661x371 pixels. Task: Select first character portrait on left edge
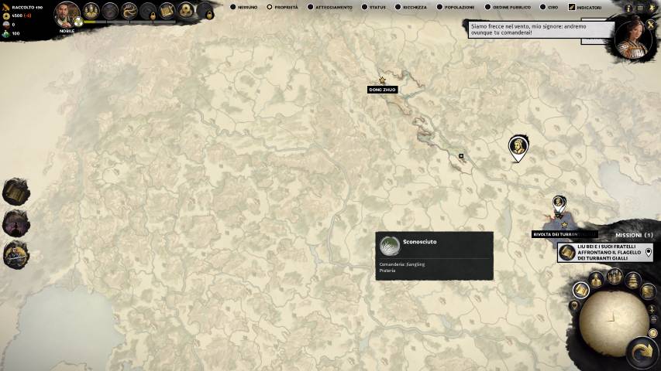(15, 192)
